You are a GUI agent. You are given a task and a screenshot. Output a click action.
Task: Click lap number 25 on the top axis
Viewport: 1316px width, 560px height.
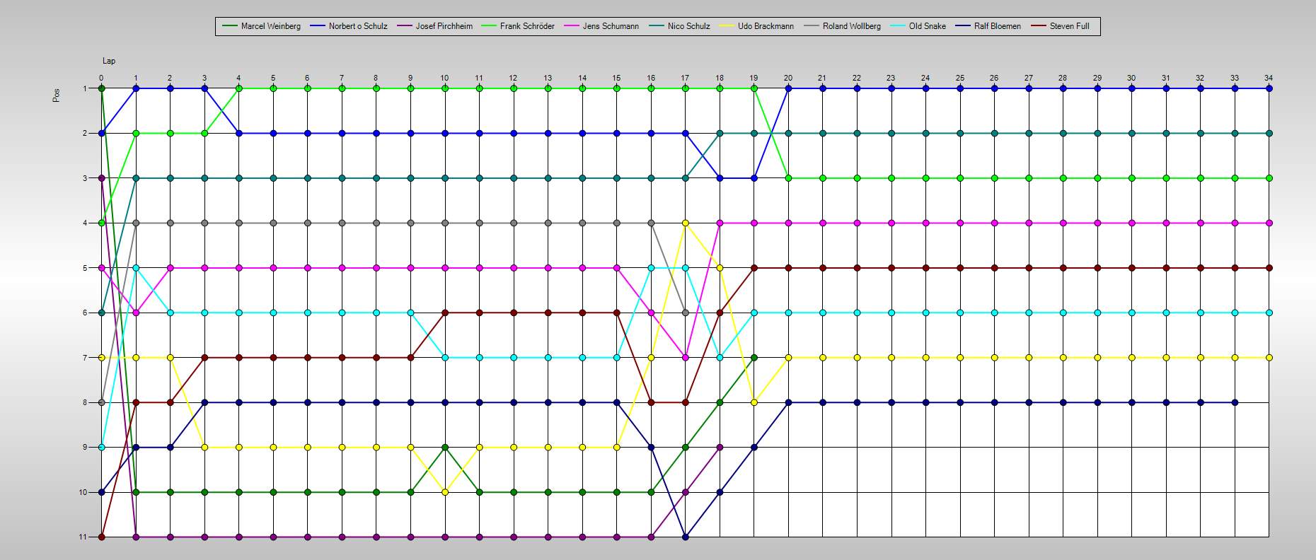(960, 78)
